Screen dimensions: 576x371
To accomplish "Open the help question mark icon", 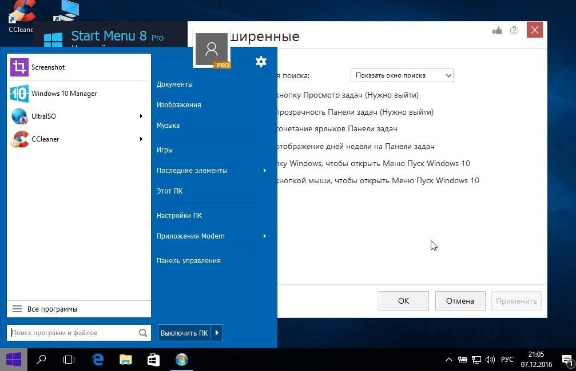I will pos(514,30).
